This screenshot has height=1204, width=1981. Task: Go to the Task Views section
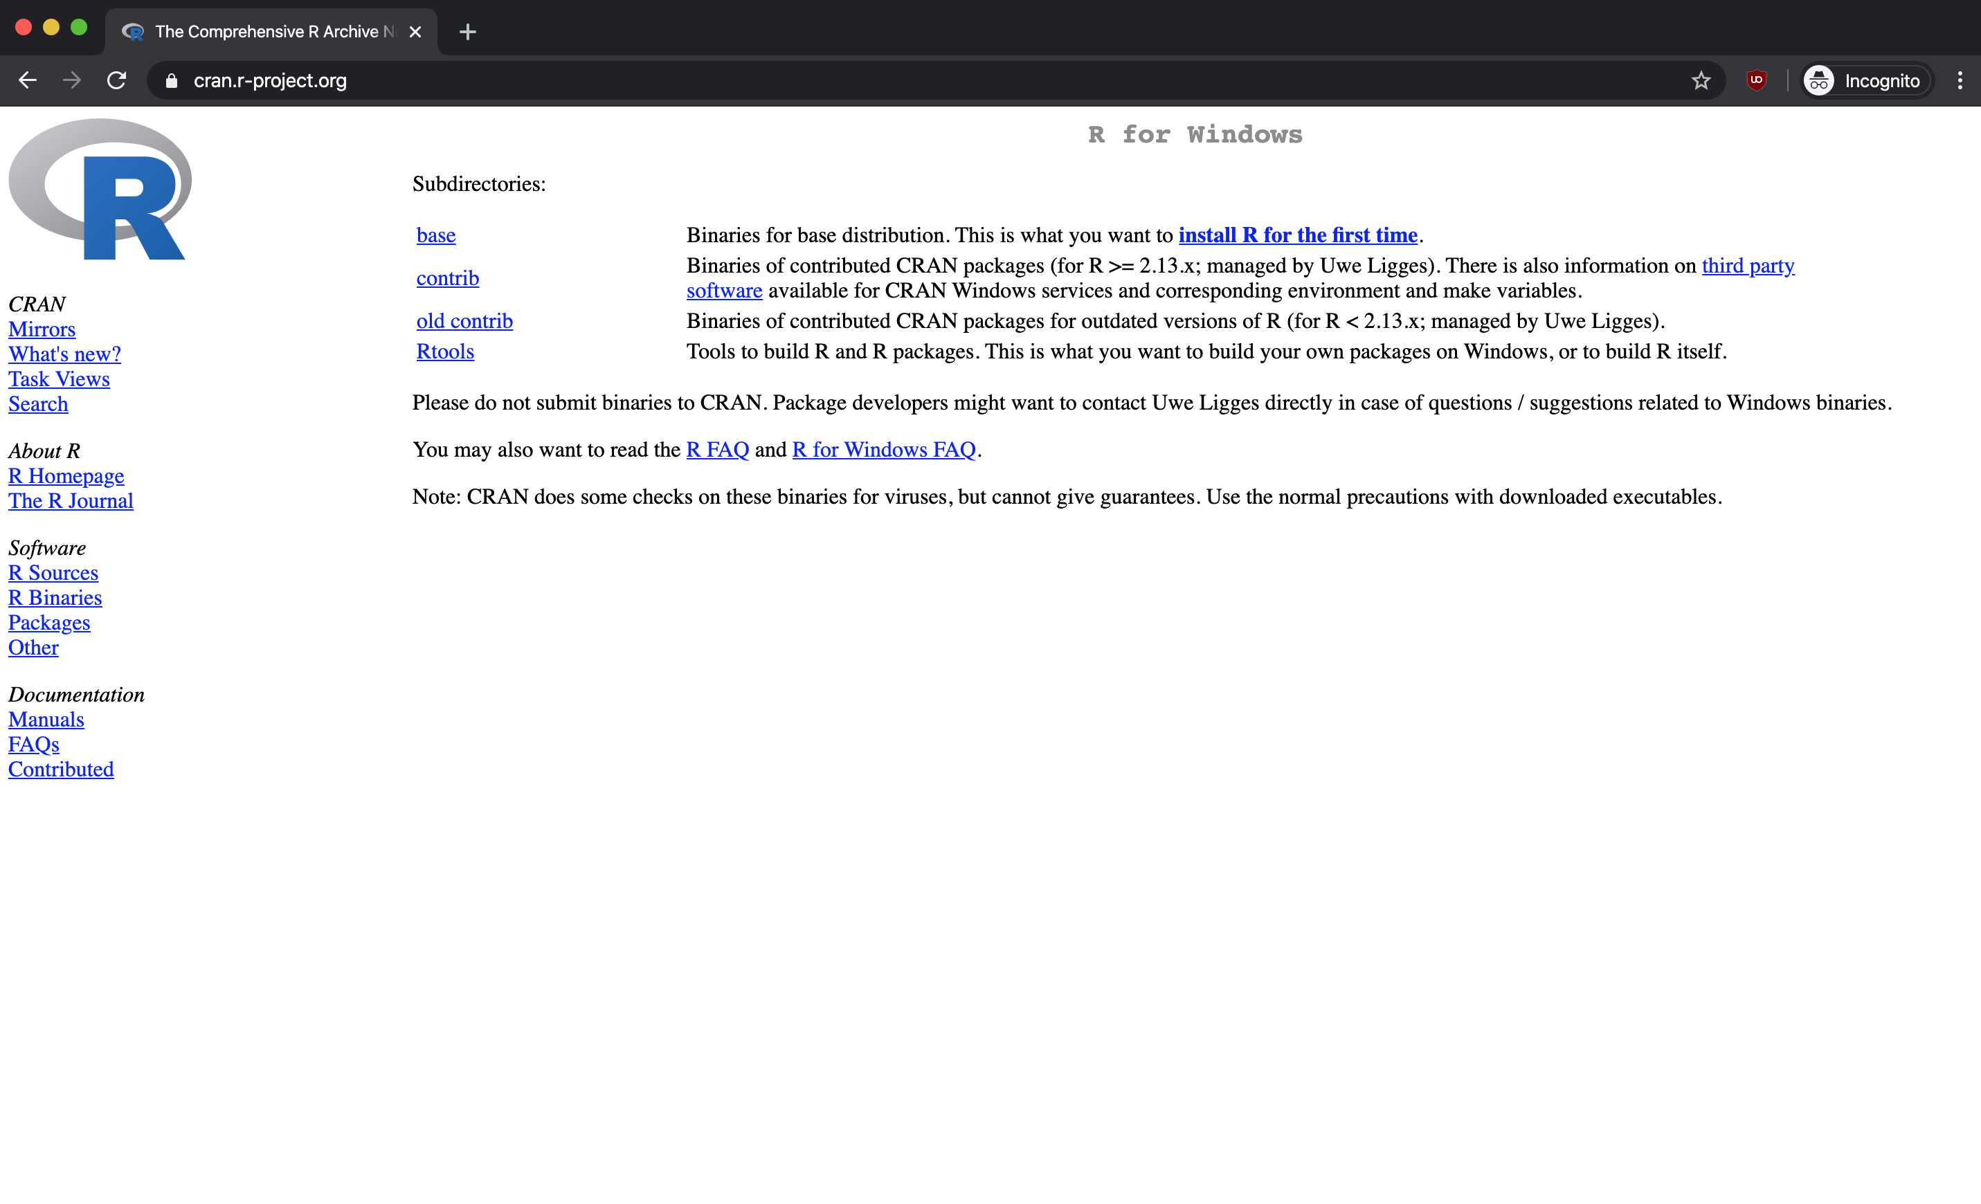pos(59,378)
